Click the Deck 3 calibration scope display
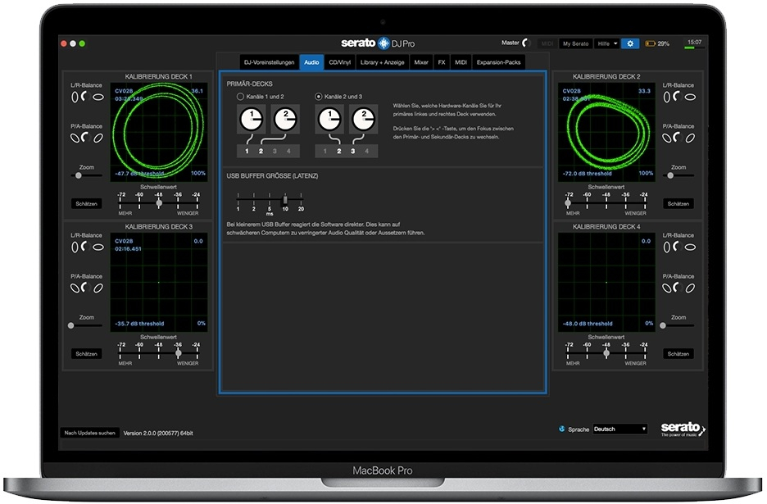767x504 pixels. tap(159, 283)
